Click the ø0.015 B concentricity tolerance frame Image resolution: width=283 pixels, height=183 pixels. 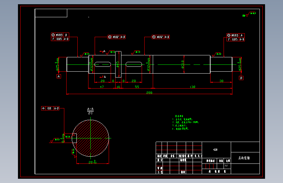[60, 35]
